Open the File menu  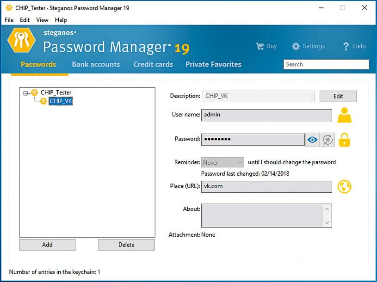coord(9,20)
